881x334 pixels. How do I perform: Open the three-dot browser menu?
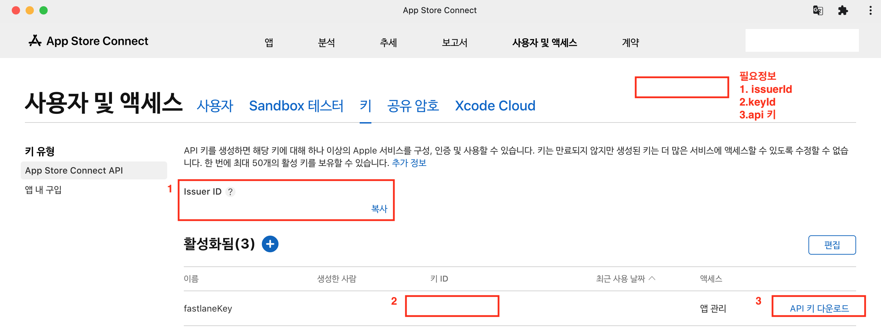[x=870, y=10]
